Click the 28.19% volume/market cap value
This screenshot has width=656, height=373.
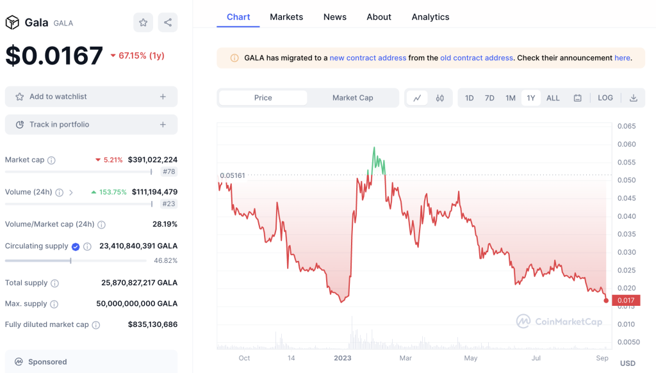point(165,224)
